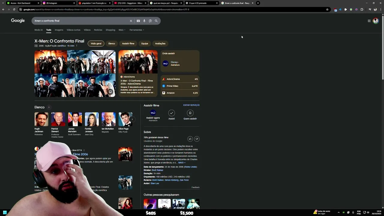The height and width of the screenshot is (216, 384).
Task: Bookmark this page with the star
Action: click(x=327, y=9)
